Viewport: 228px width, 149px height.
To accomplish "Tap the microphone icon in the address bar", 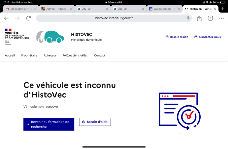I will click(x=188, y=18).
